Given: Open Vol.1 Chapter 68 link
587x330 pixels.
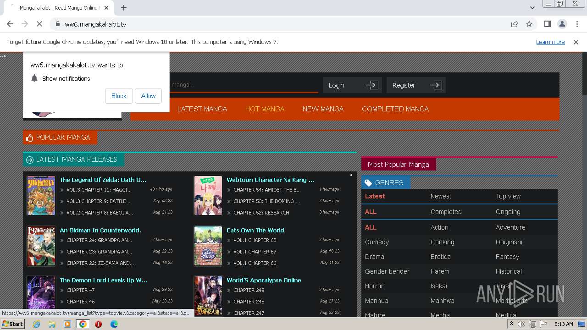Looking at the screenshot, I should [255, 240].
